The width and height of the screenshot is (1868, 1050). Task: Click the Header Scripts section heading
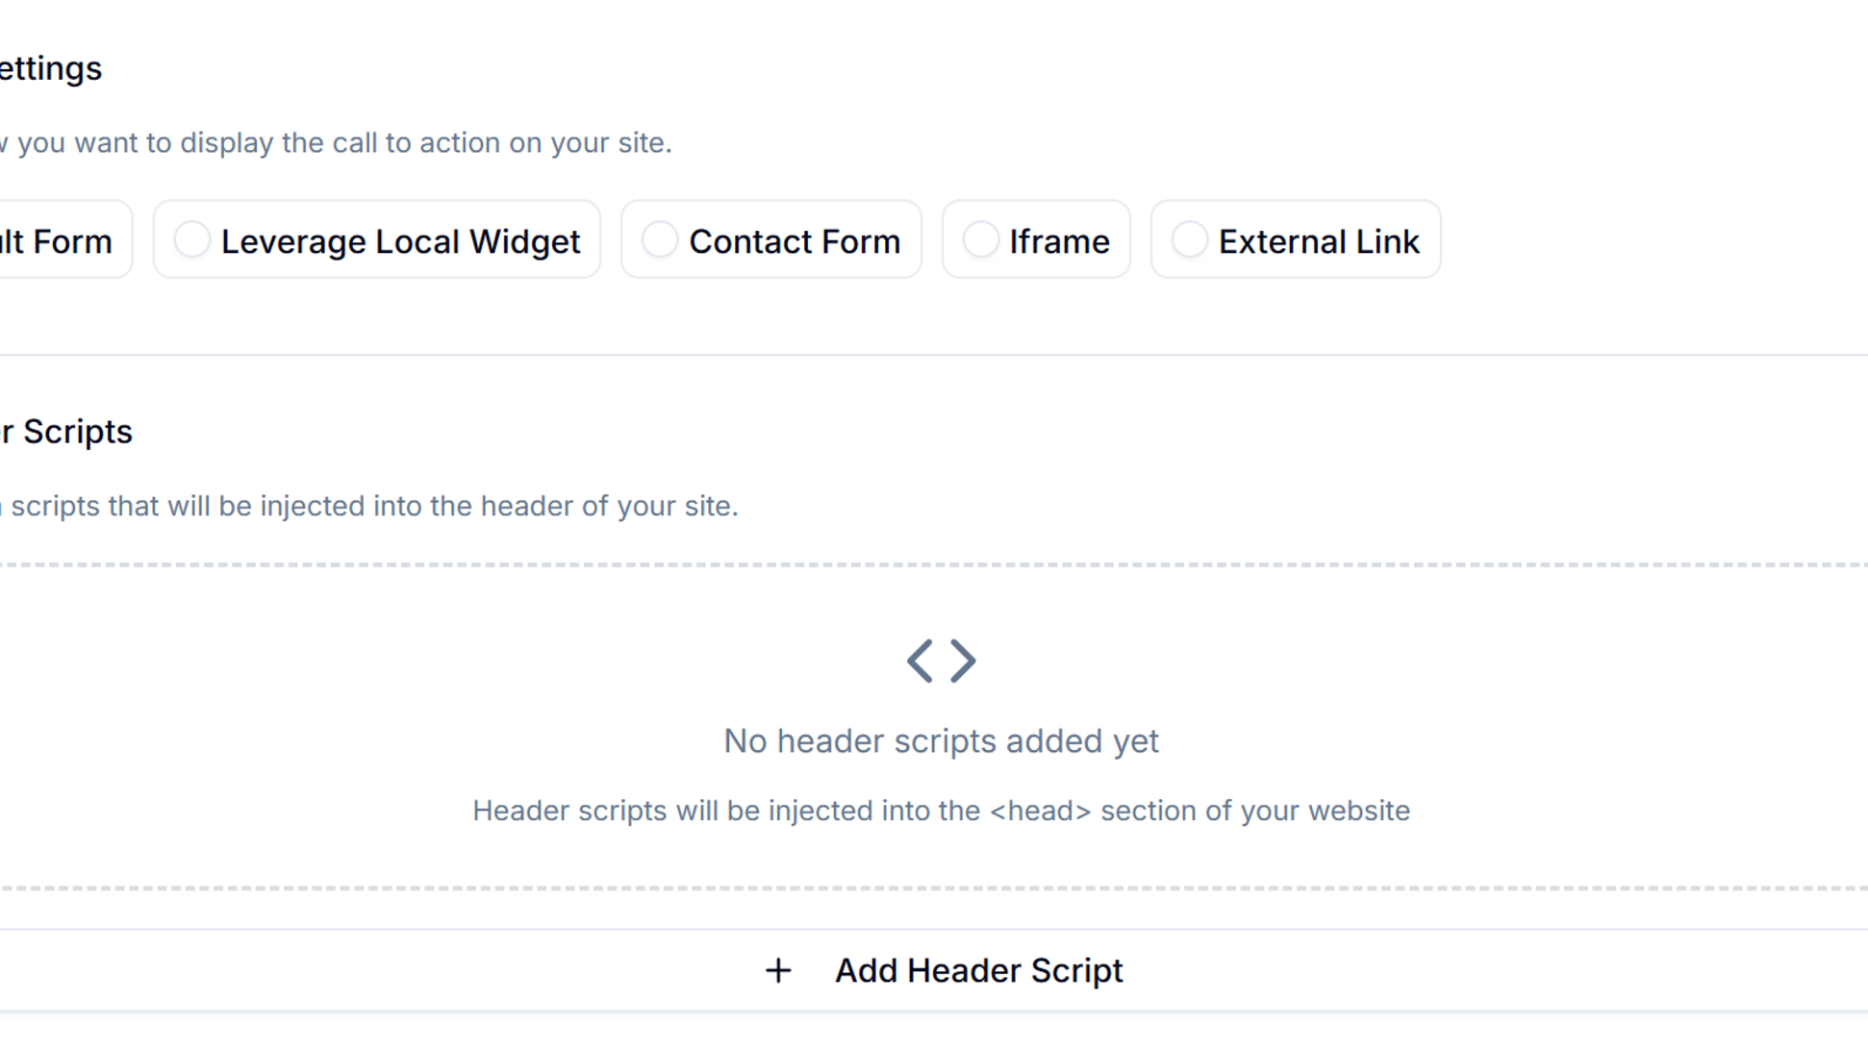pyautogui.click(x=67, y=432)
